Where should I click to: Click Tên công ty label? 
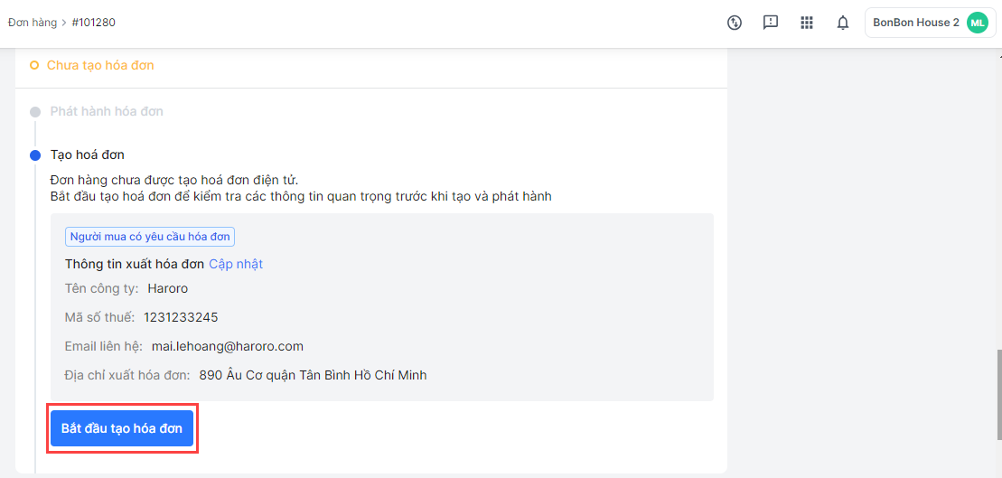101,288
